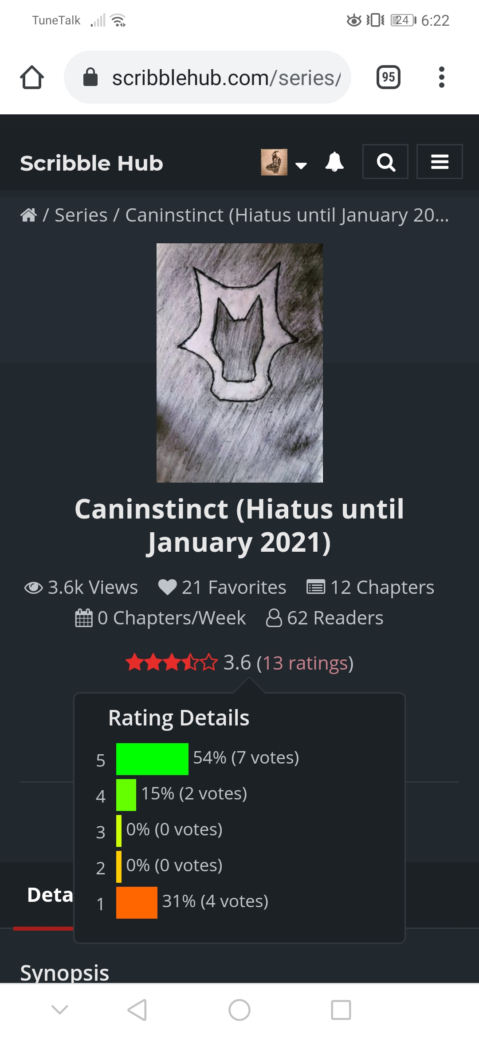Click the green 5-star rating bar
Screen dimensions: 479x1037
pyautogui.click(x=152, y=759)
